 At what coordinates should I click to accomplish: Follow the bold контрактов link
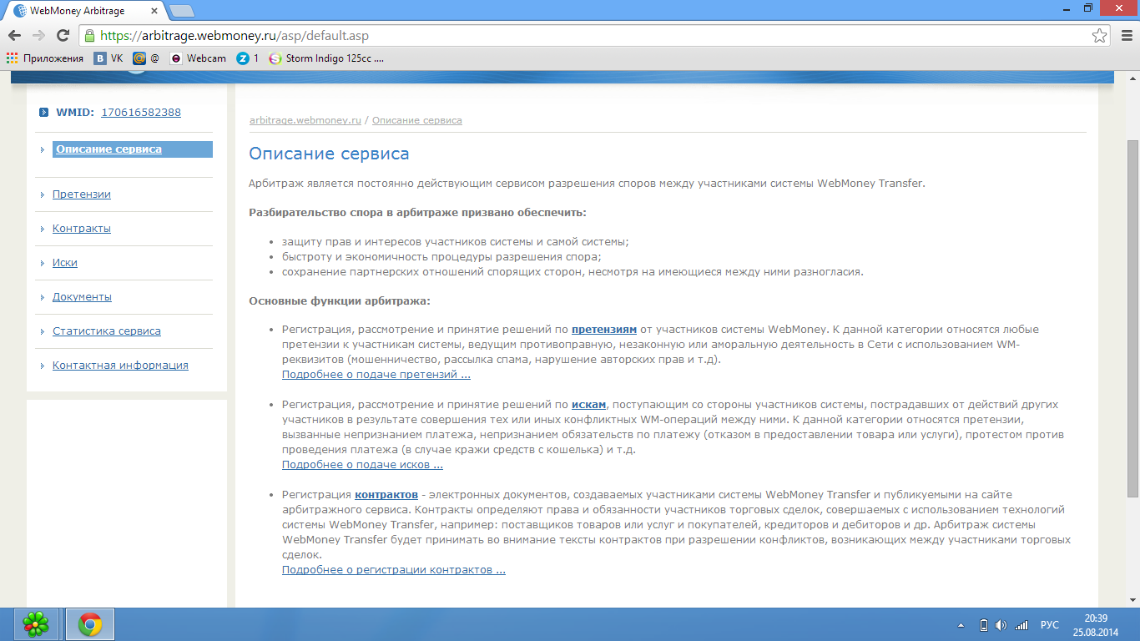coord(386,495)
